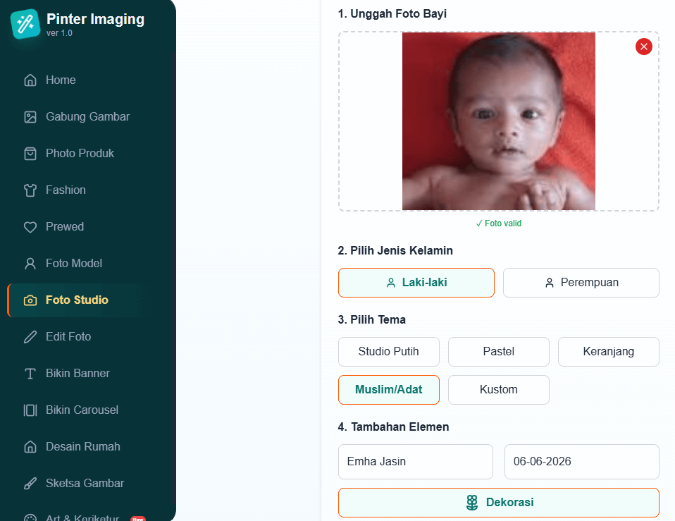Click the Bikin Carousel icon in sidebar
675x521 pixels.
click(x=30, y=410)
